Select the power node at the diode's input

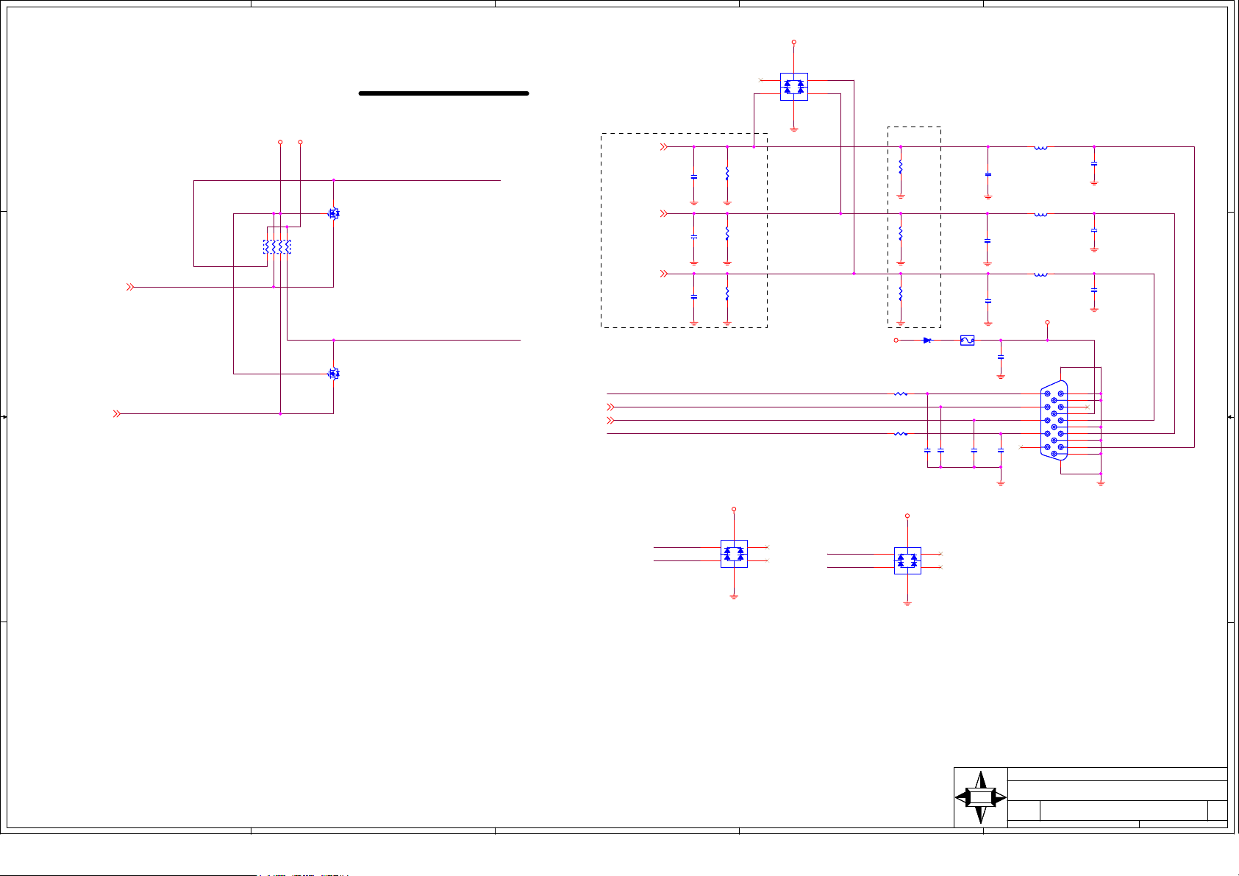[896, 341]
